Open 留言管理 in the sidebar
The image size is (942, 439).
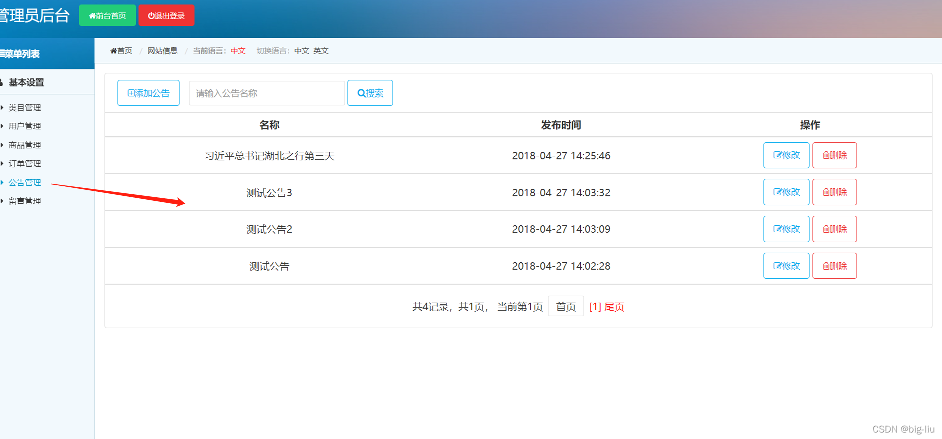tap(24, 201)
